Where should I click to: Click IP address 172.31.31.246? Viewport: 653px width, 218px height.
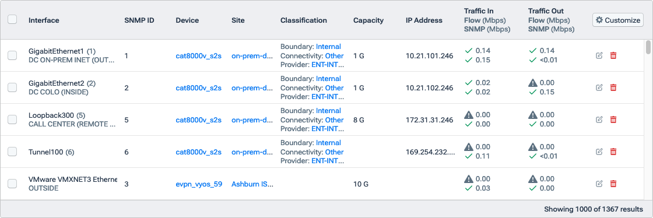[429, 120]
